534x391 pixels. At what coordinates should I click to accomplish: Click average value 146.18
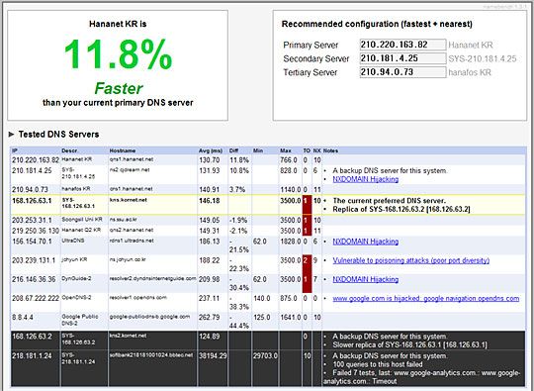click(x=209, y=201)
